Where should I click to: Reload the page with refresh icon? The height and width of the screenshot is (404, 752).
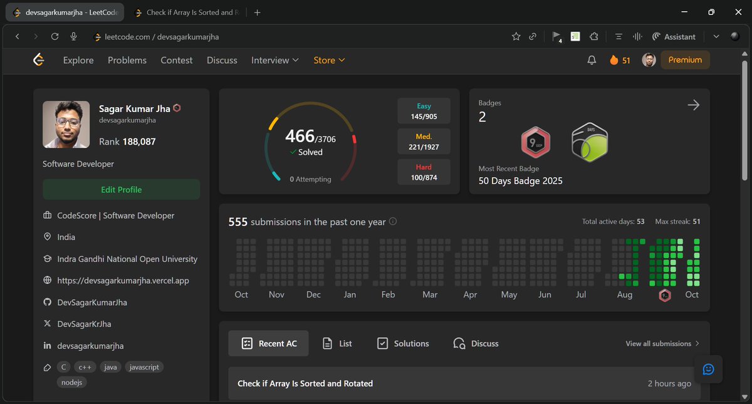(55, 37)
